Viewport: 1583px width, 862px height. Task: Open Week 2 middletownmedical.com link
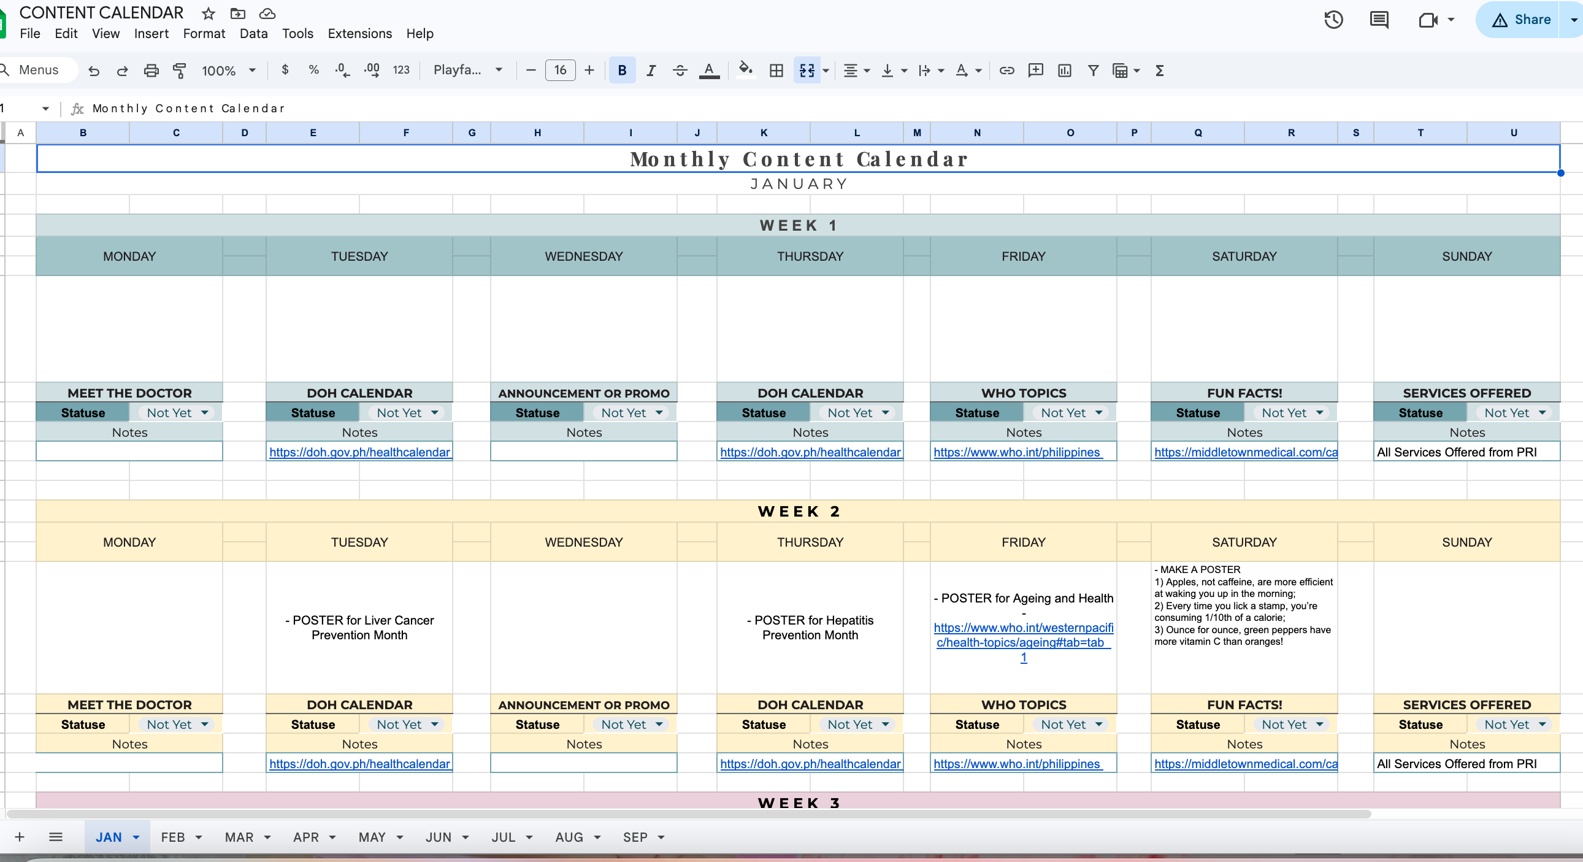point(1246,764)
